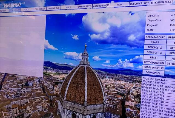Start AUTOREPLAY(3S mode
Image resolution: width=175 pixels, height=118 pixels.
101,5
